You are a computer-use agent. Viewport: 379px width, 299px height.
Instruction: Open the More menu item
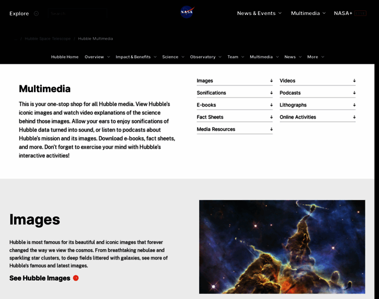[313, 57]
